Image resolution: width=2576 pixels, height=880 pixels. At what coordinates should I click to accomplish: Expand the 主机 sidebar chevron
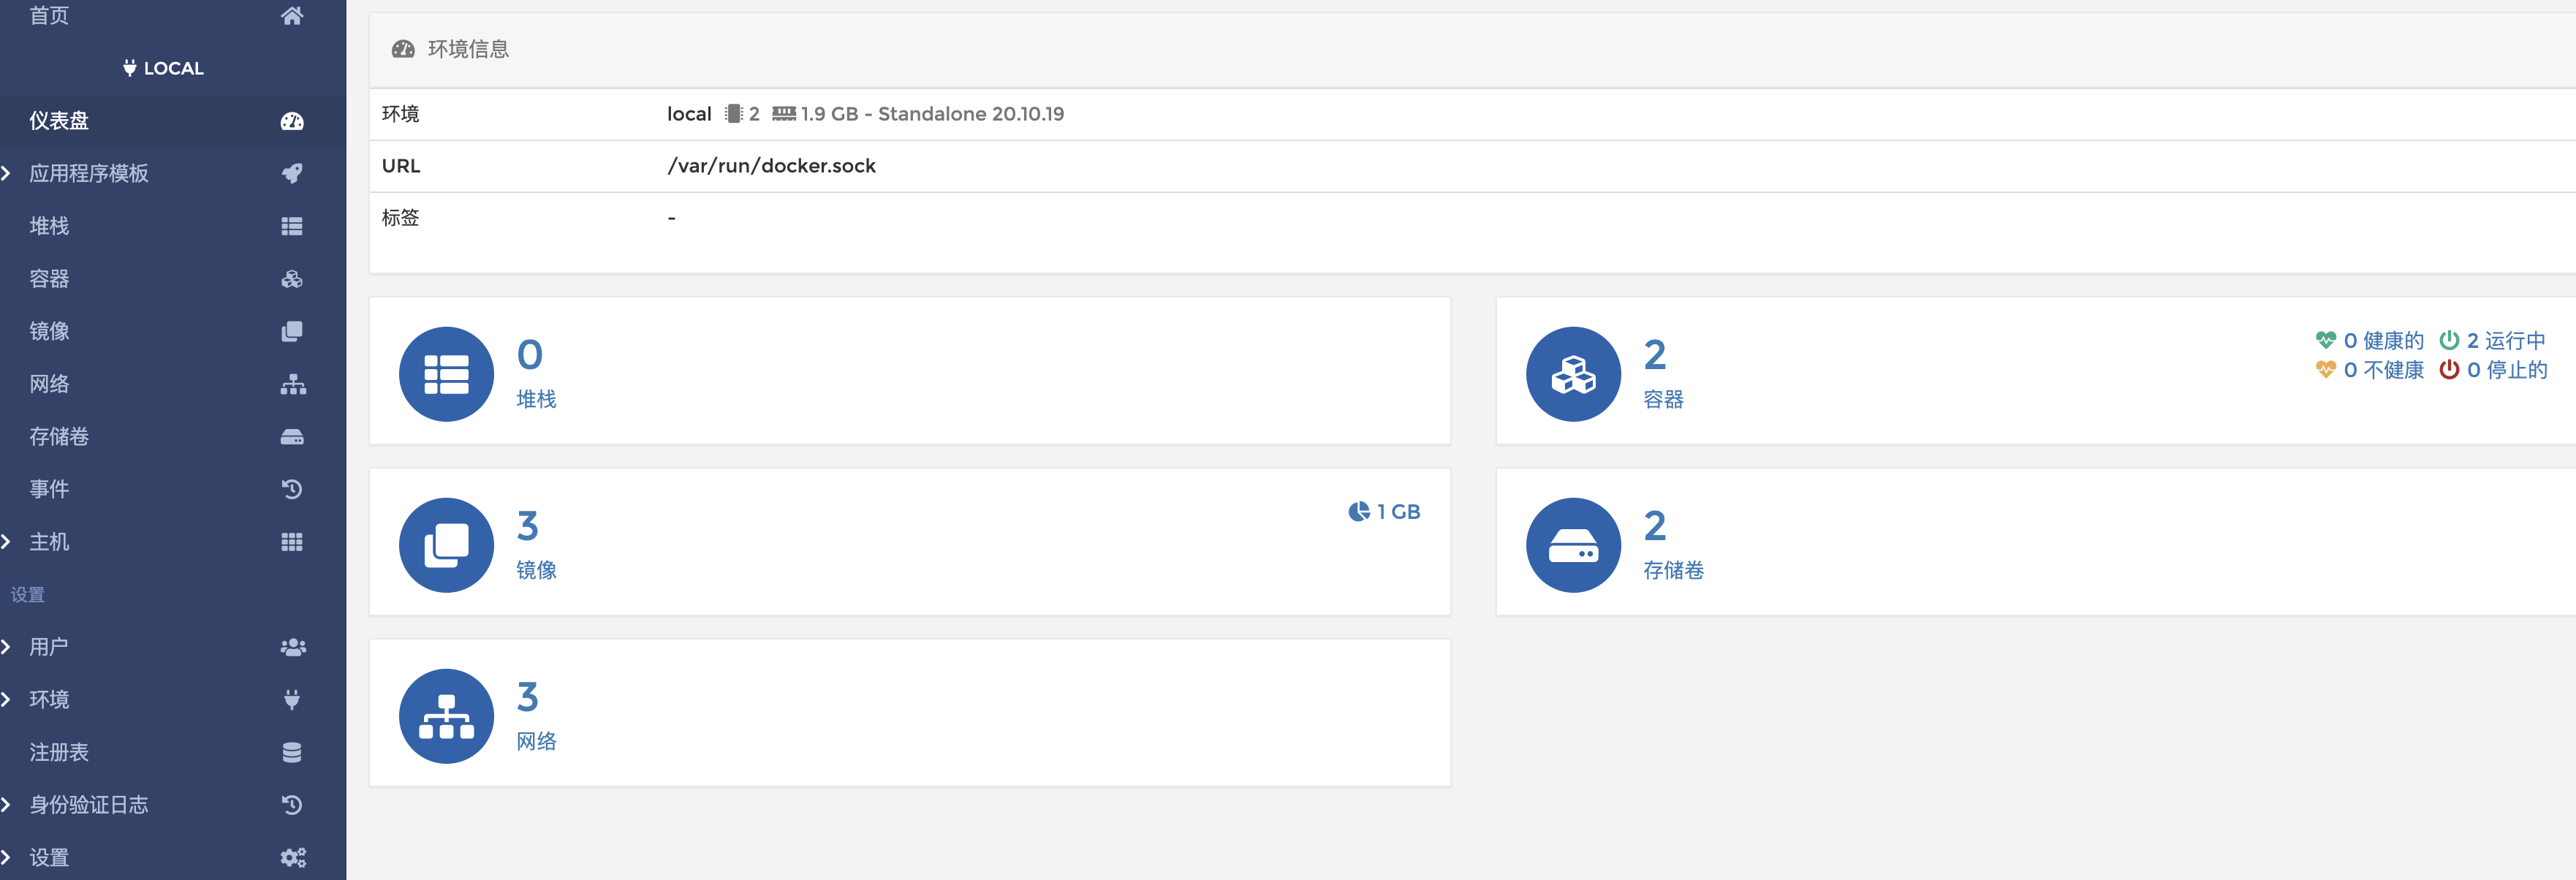(7, 542)
